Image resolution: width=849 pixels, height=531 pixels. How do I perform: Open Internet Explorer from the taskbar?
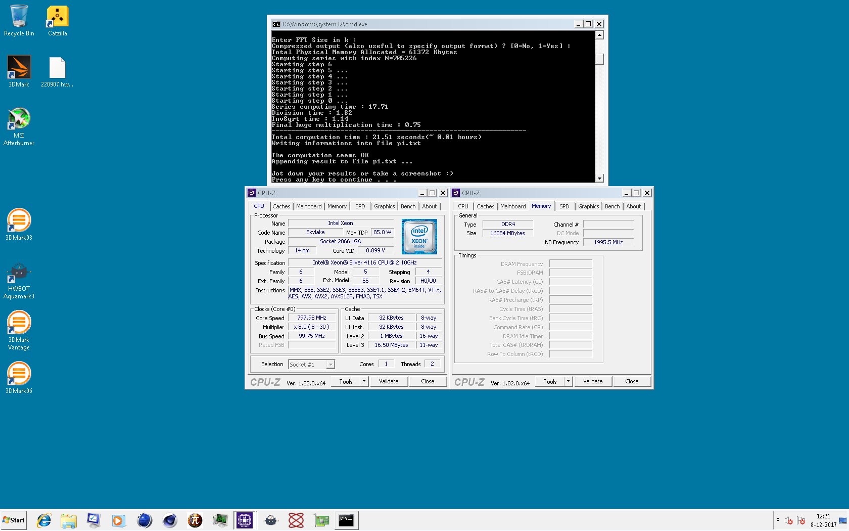point(44,520)
